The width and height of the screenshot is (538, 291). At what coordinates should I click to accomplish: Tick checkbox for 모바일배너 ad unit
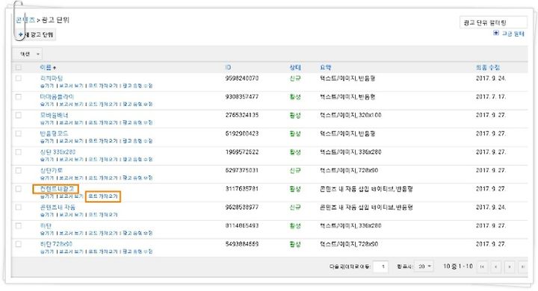pyautogui.click(x=19, y=116)
